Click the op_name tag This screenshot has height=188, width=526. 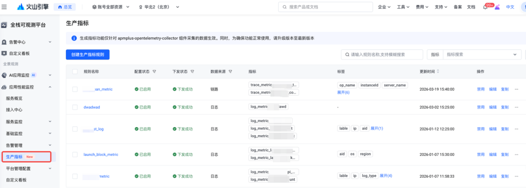(x=347, y=85)
